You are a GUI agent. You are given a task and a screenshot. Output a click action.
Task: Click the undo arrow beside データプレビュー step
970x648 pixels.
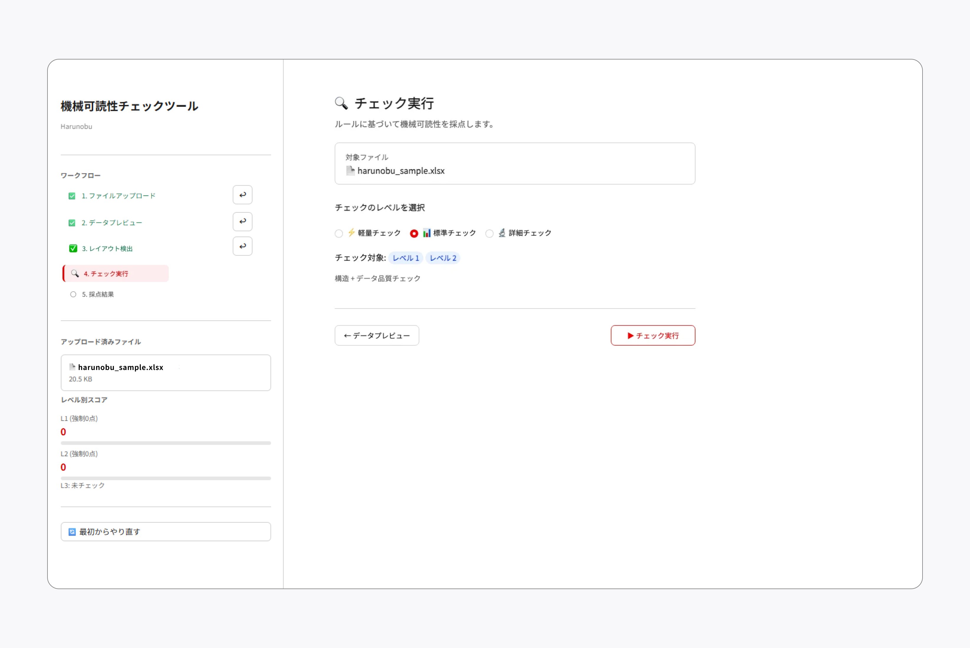[242, 221]
